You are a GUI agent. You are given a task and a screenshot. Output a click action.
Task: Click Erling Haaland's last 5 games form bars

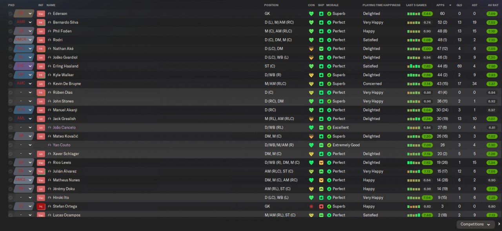(413, 66)
